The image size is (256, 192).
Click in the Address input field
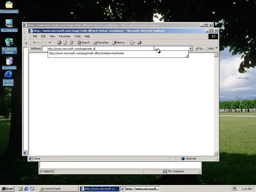(x=115, y=49)
